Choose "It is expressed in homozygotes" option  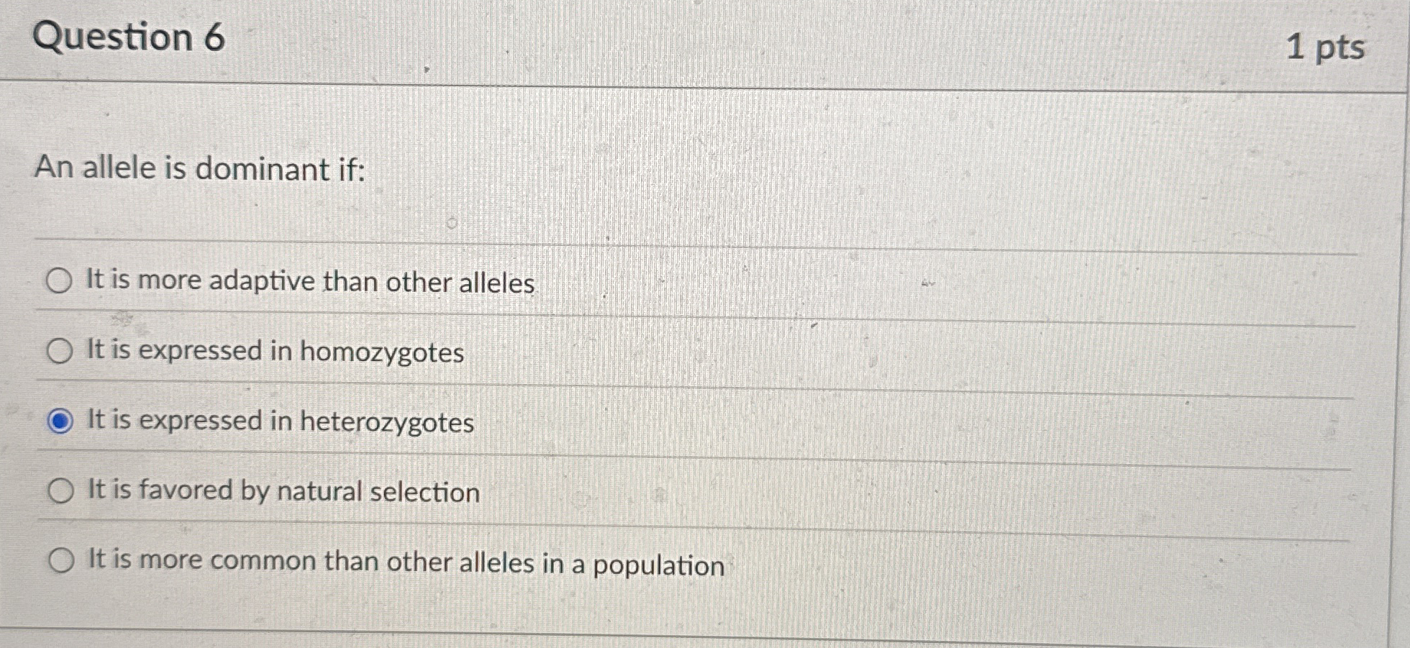tap(60, 351)
